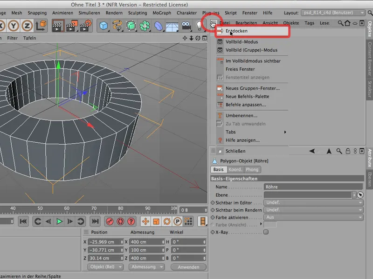Render to Picture Viewer icon
Image resolution: width=373 pixels, height=279 pixels.
pos(72,26)
